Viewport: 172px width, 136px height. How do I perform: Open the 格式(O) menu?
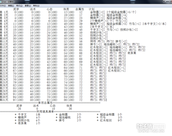19,6
